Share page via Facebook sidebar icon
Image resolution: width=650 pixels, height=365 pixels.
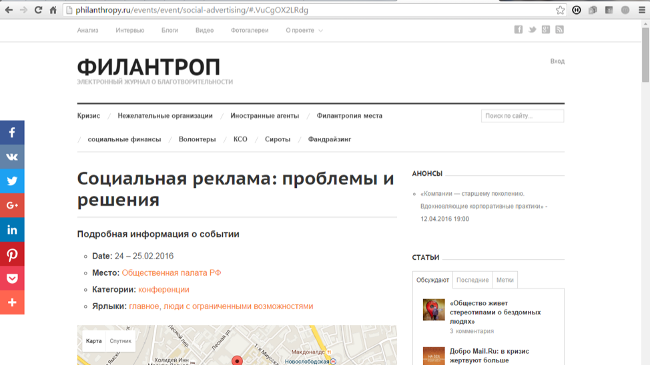(x=12, y=133)
